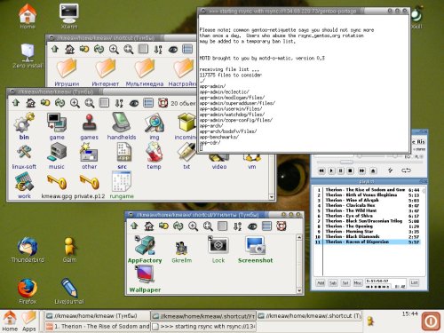Click the seek slider in music player

pos(346,162)
